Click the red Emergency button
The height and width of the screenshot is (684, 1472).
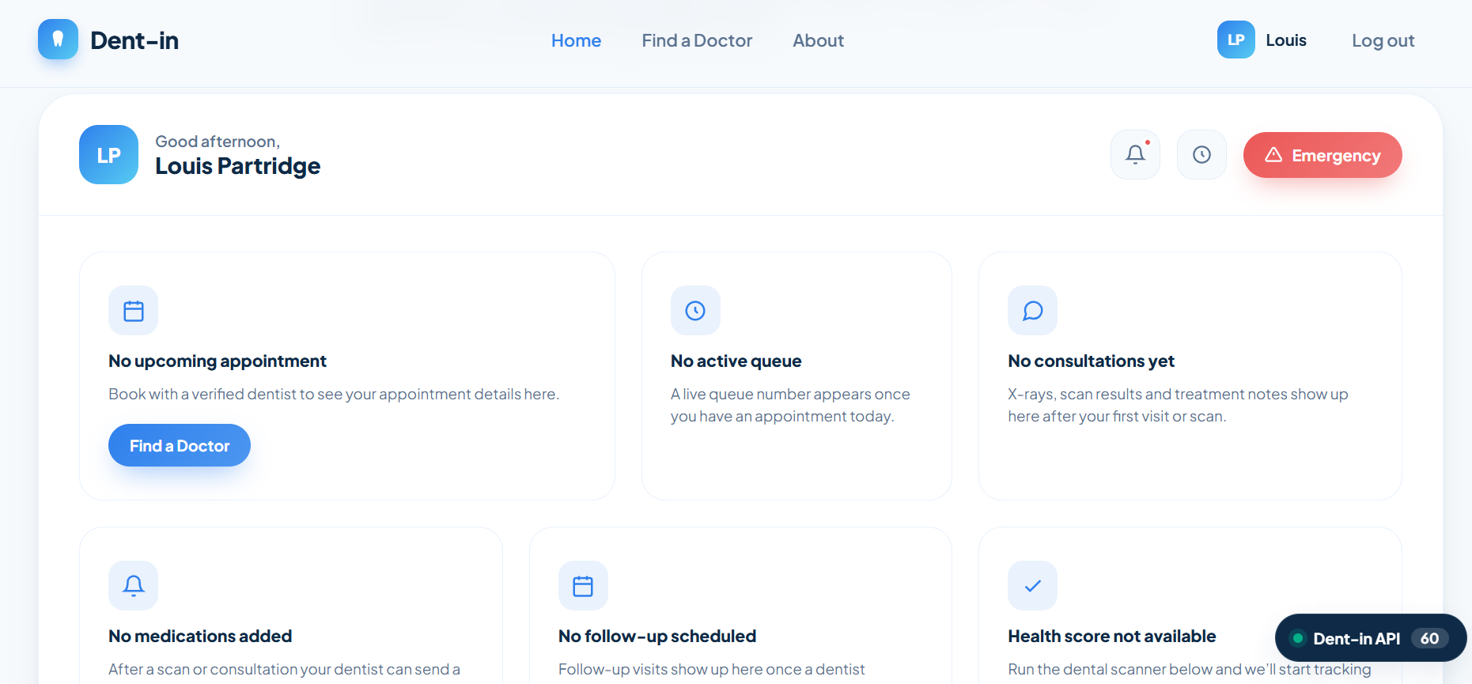tap(1323, 155)
